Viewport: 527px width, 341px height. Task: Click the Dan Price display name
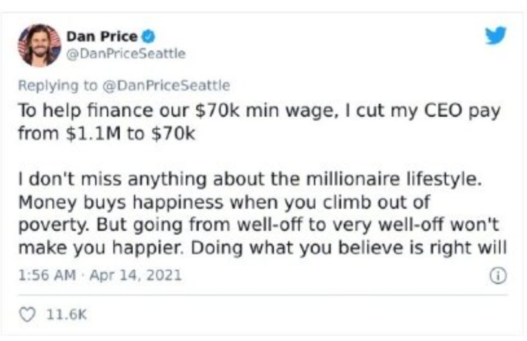pos(102,37)
